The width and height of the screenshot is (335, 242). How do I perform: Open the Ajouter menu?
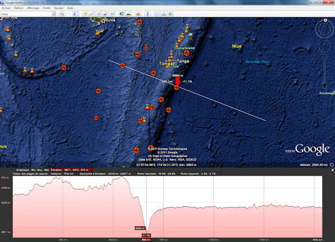click(59, 8)
